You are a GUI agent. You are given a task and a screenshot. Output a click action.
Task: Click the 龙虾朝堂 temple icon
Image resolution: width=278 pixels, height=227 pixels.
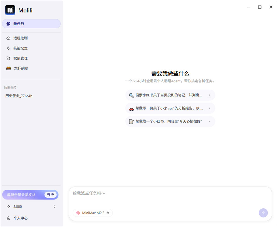[x=9, y=68]
